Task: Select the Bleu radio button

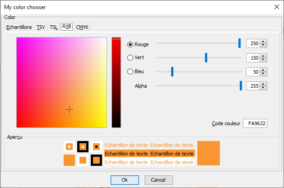Action: [x=130, y=71]
